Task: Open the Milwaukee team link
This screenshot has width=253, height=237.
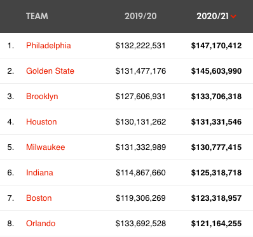Action: click(46, 147)
